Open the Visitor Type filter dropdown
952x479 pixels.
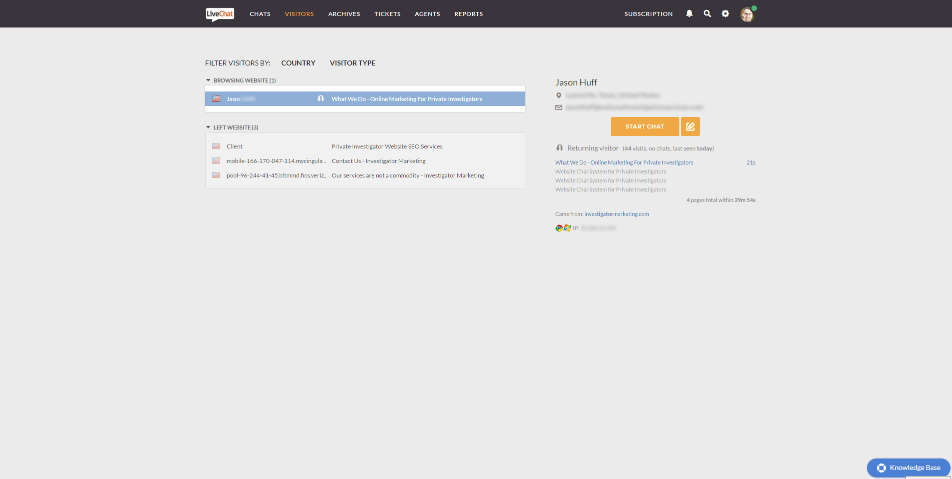(x=352, y=63)
